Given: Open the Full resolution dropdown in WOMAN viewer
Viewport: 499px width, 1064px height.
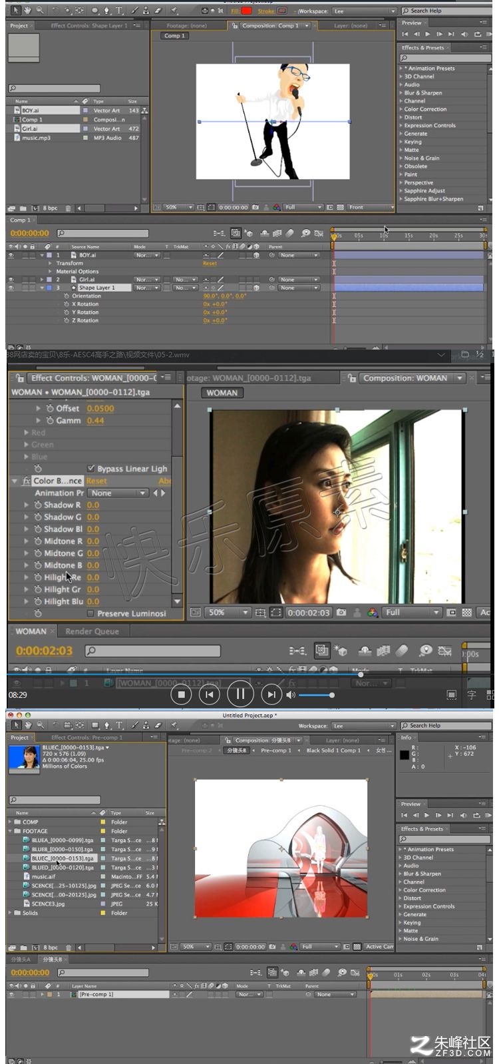Looking at the screenshot, I should pos(412,613).
